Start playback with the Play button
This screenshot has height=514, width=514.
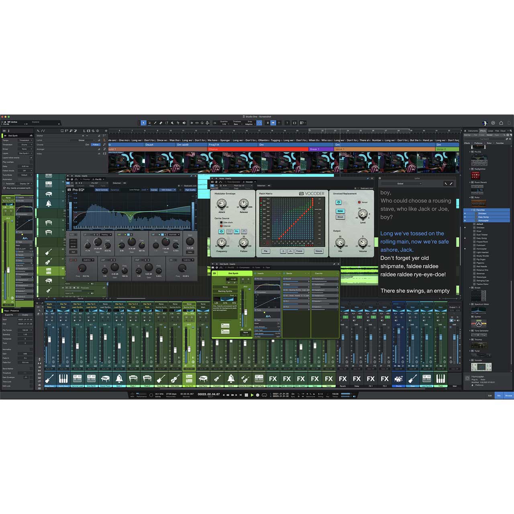252,395
